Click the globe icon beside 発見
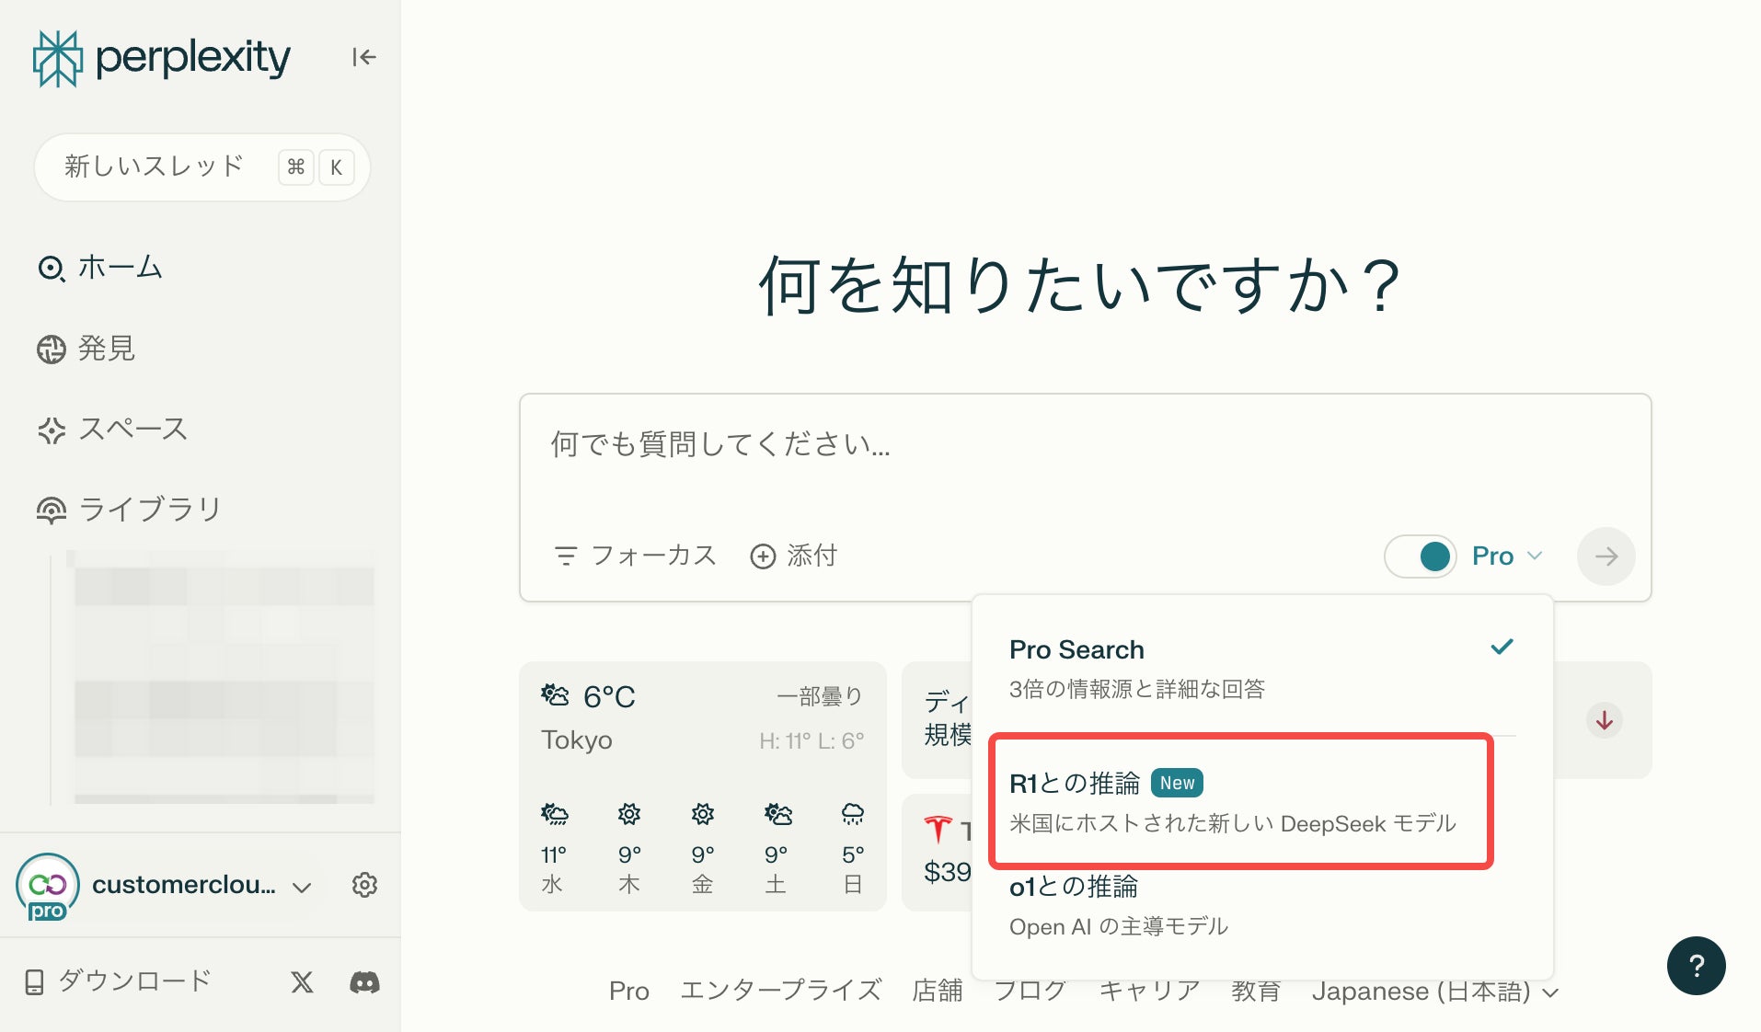 coord(52,350)
